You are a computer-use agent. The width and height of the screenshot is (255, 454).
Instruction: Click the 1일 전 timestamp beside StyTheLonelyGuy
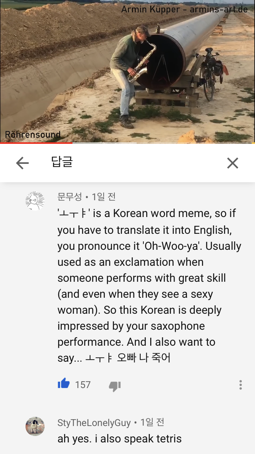(x=152, y=422)
